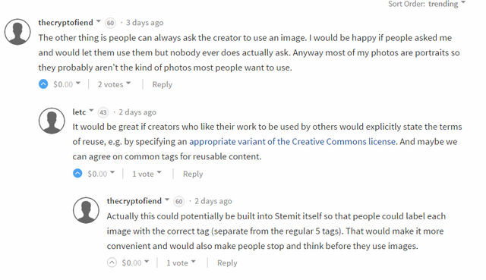Open the Creative Commons license link
The image size is (486, 280).
pyautogui.click(x=292, y=142)
